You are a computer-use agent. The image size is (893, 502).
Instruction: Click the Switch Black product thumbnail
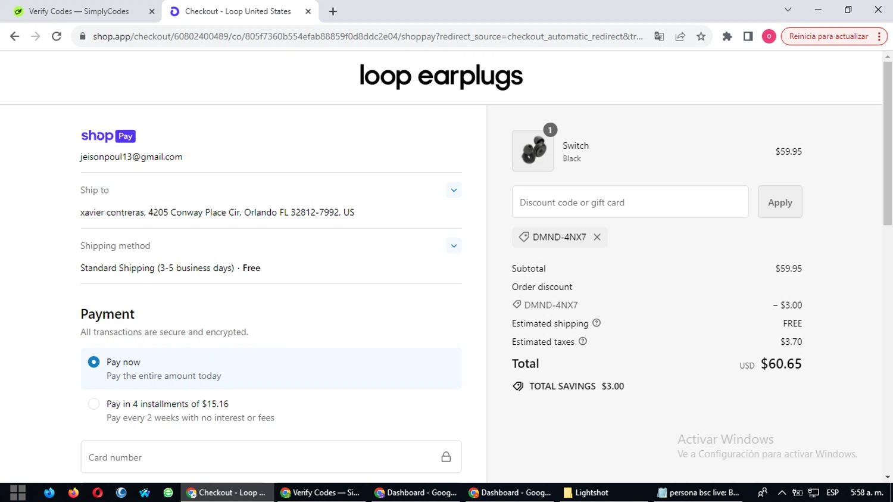click(533, 151)
